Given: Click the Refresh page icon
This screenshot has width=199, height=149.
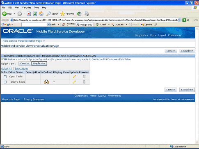Looking at the screenshot, I should [x=35, y=14].
